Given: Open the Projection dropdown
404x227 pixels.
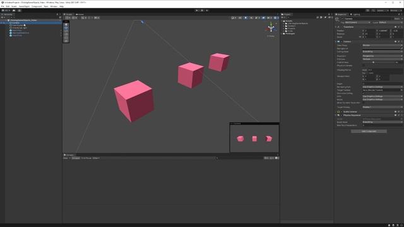Looking at the screenshot, I should (383, 56).
